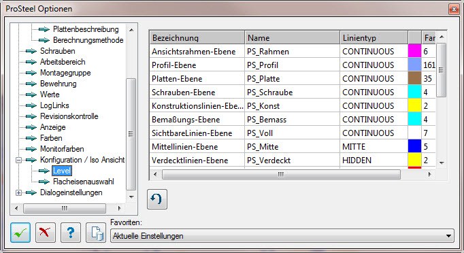Click the arrow icon beside Flacheisenauswahl
The height and width of the screenshot is (253, 464).
44,182
